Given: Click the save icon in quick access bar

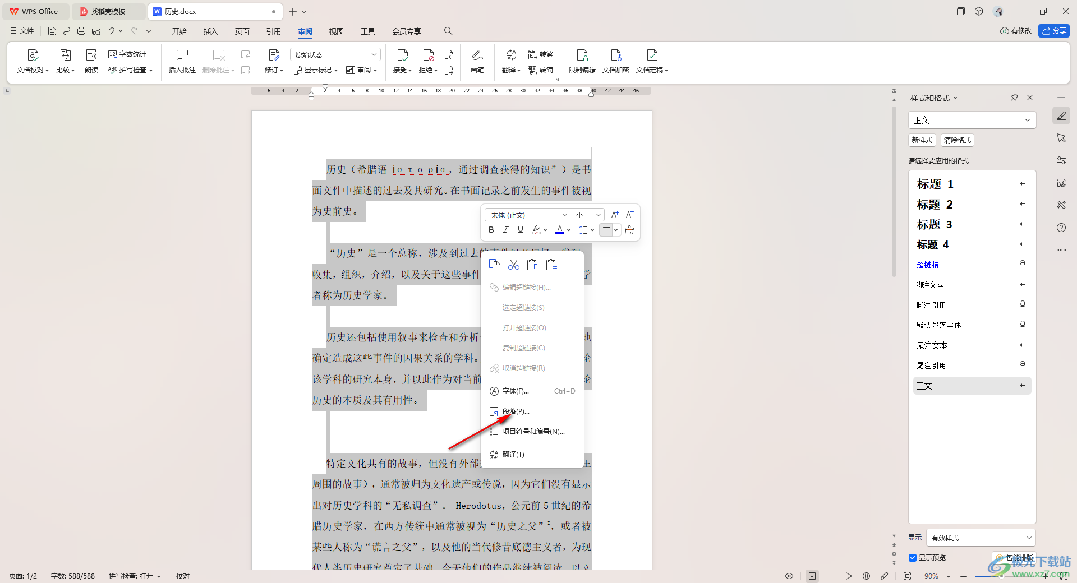Looking at the screenshot, I should (x=52, y=31).
